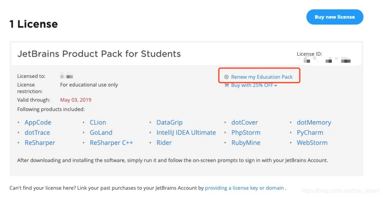The width and height of the screenshot is (383, 197).
Task: Open the Rider product link
Action: (x=164, y=143)
